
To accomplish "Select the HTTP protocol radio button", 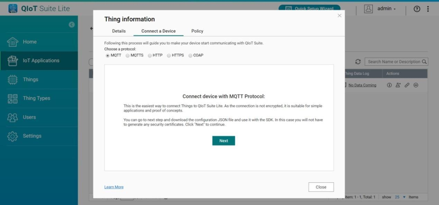I will 150,56.
